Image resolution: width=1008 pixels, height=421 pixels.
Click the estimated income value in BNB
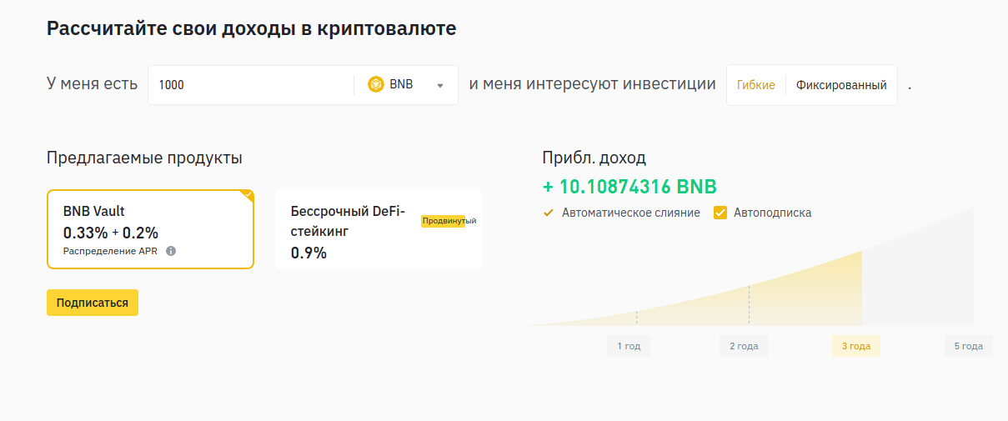pos(629,187)
